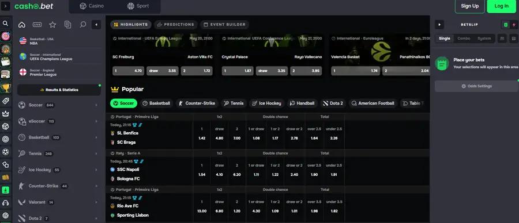Select the Combo bet type
The height and width of the screenshot is (223, 519).
(464, 39)
